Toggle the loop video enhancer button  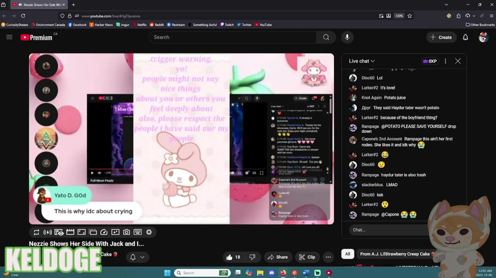36,232
